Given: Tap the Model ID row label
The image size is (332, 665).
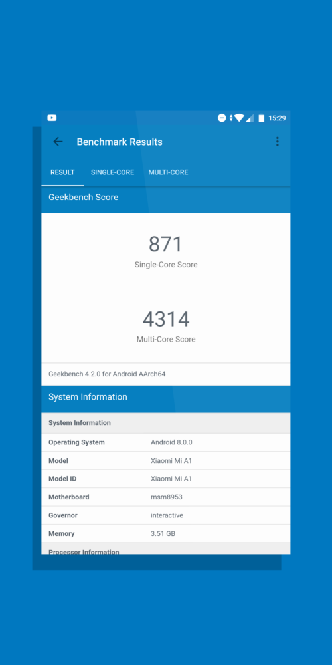Looking at the screenshot, I should coord(62,479).
